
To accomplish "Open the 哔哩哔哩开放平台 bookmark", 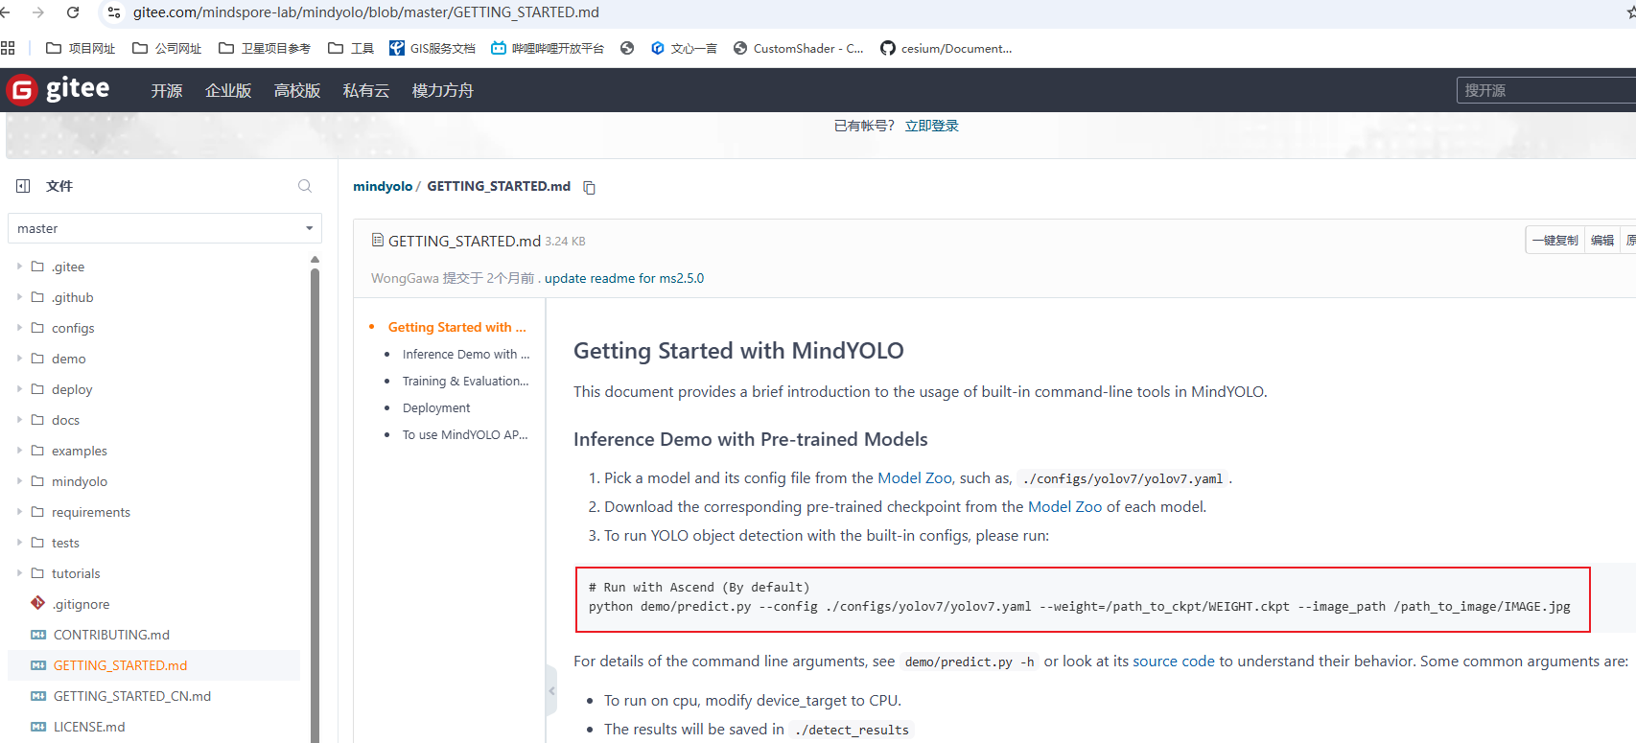I will click(548, 48).
